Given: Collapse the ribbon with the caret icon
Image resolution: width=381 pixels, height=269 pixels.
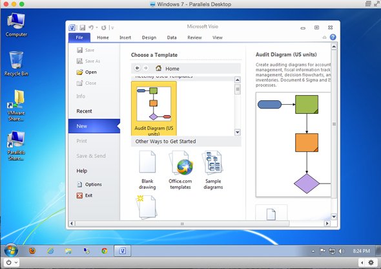Looking at the screenshot, I should [x=324, y=38].
